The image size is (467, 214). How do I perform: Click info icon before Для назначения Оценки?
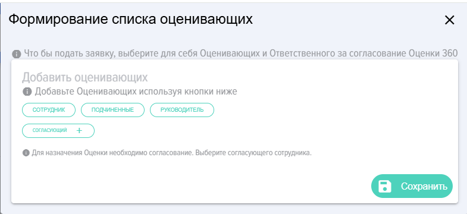pyautogui.click(x=26, y=153)
